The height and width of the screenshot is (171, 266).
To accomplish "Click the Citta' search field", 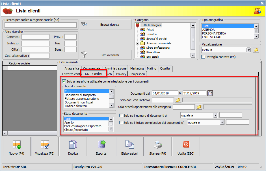I will tap(35, 49).
